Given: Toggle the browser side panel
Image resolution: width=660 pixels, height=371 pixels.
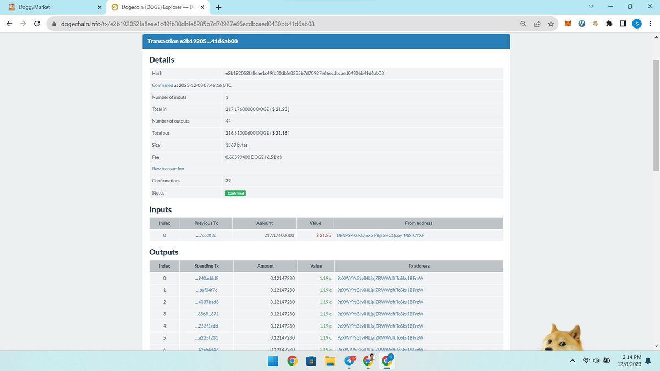Looking at the screenshot, I should tap(623, 24).
